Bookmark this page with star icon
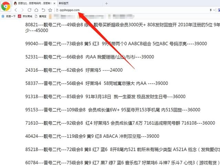 point(50,10)
